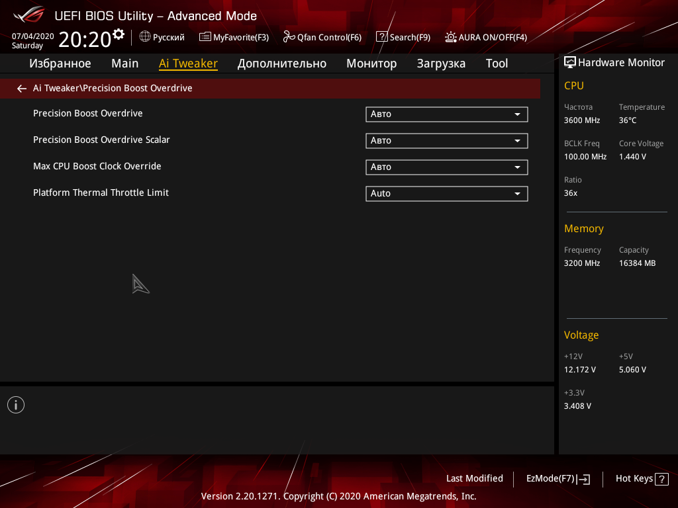Open Search(F9)
The image size is (678, 508).
(x=403, y=37)
